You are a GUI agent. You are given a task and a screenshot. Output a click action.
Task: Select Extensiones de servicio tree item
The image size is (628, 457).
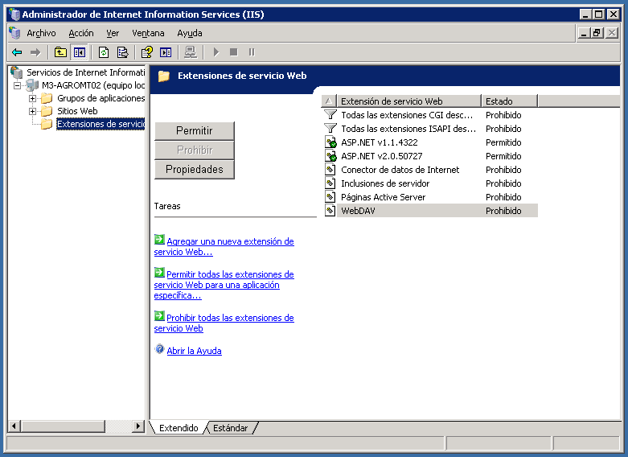coord(101,124)
